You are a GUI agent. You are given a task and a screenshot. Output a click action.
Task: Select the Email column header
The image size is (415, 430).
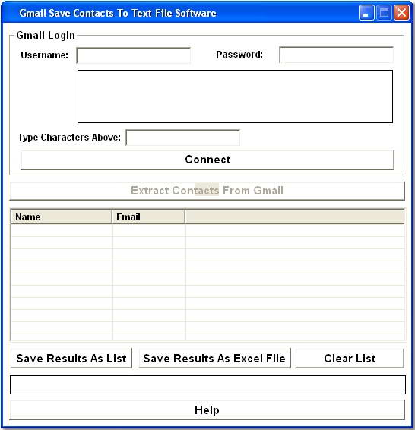click(149, 217)
